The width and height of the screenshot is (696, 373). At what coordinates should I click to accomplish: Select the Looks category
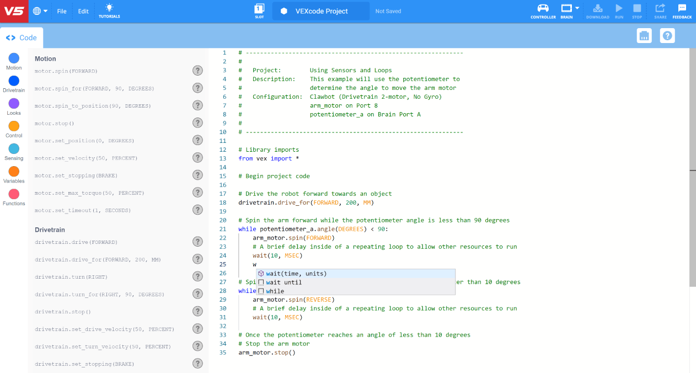click(14, 106)
